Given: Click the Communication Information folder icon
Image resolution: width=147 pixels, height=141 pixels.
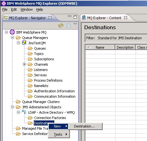Looking at the screenshot, I should coord(30,96).
